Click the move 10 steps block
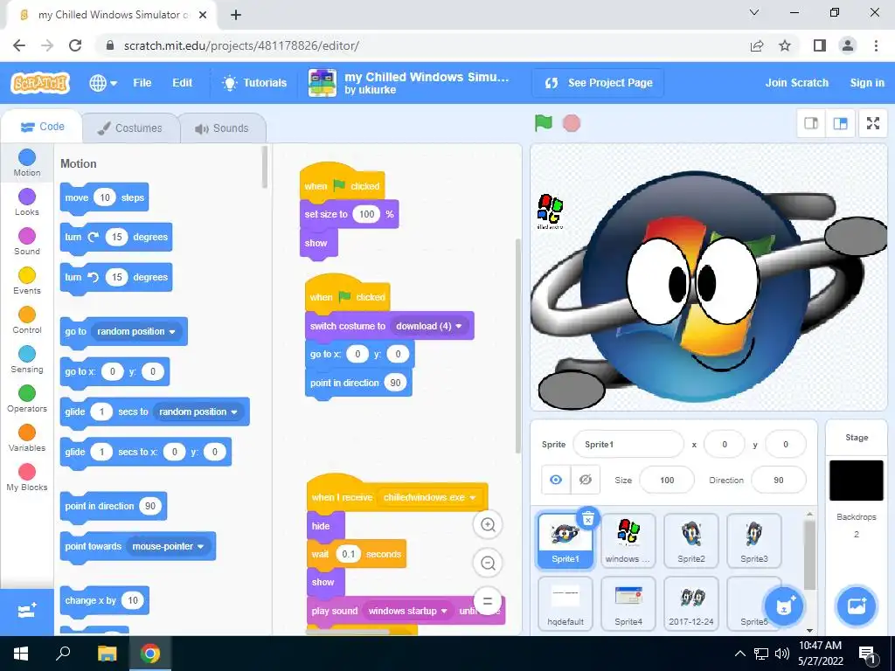Image resolution: width=895 pixels, height=671 pixels. click(105, 198)
